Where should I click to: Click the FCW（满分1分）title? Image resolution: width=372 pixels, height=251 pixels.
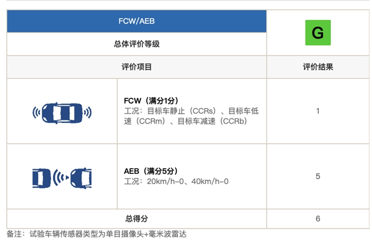(x=151, y=101)
